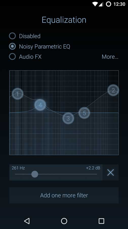Select highlighted EQ filter node 4

point(40,105)
